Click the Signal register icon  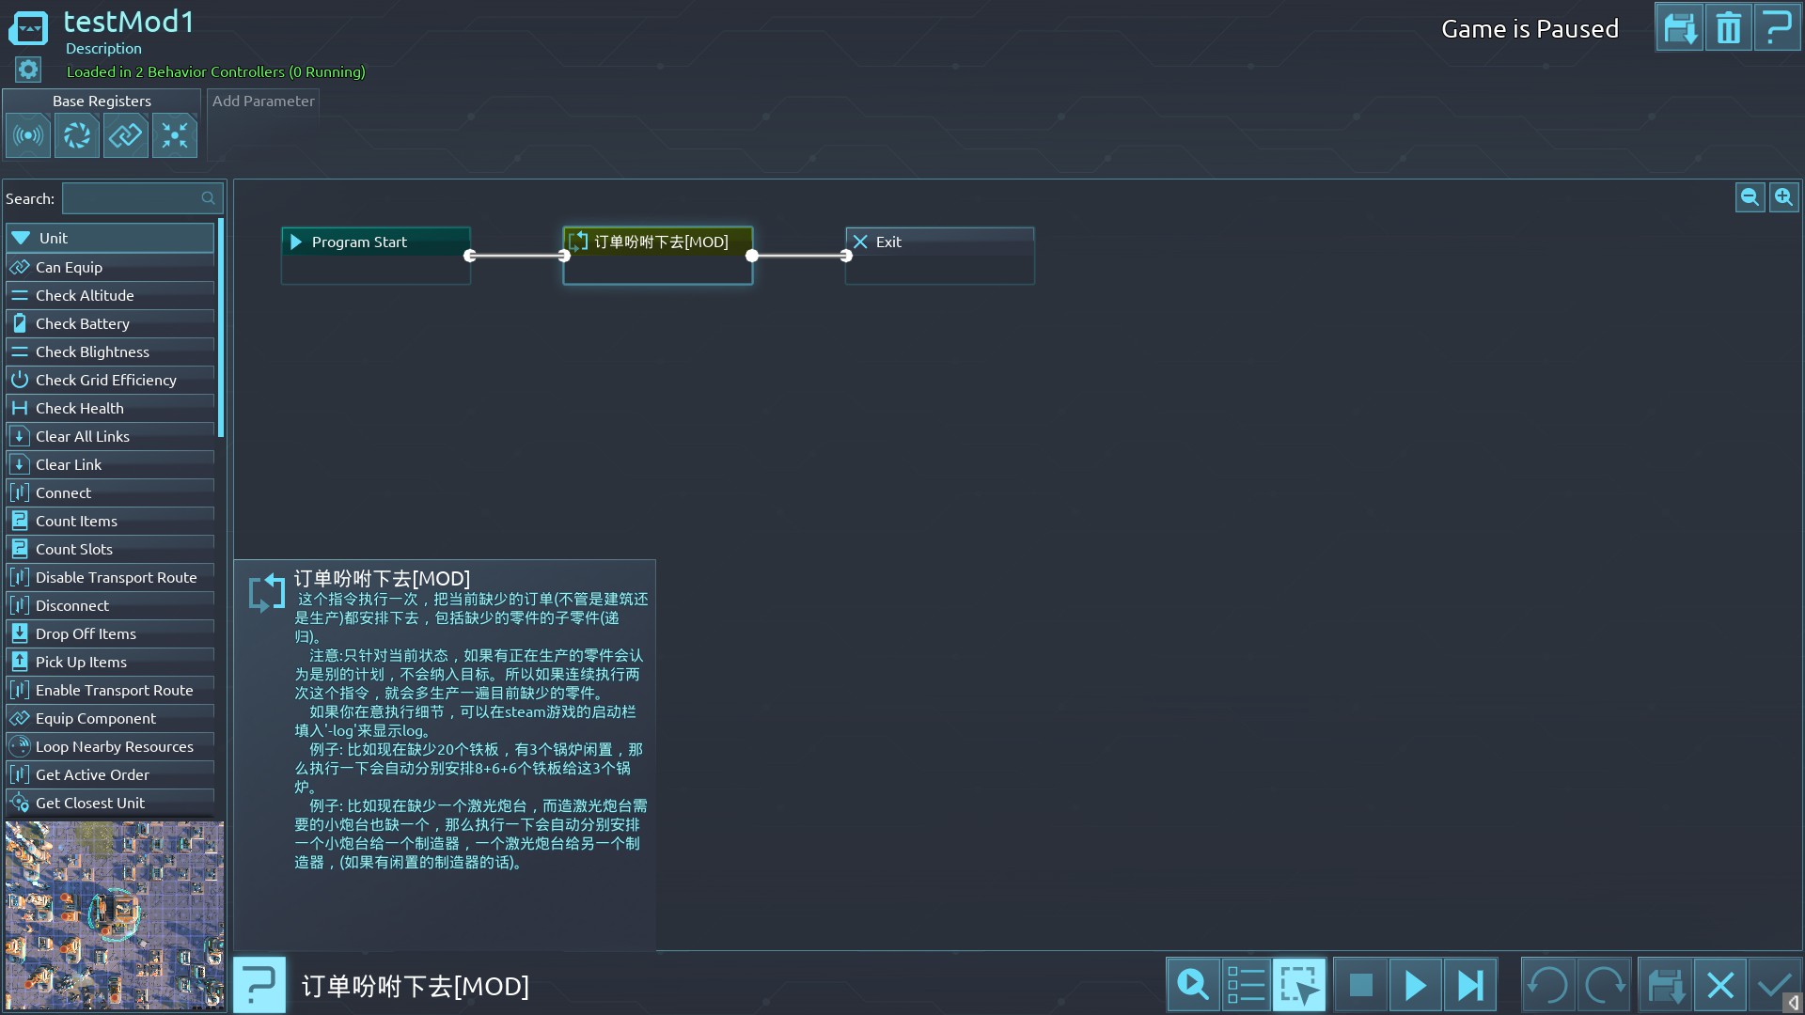click(28, 136)
